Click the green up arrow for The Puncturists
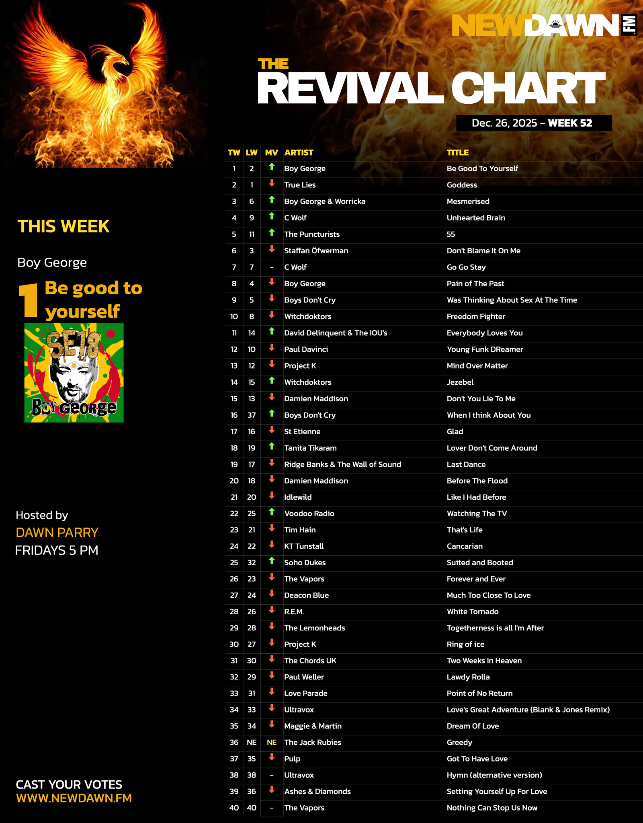 click(272, 232)
